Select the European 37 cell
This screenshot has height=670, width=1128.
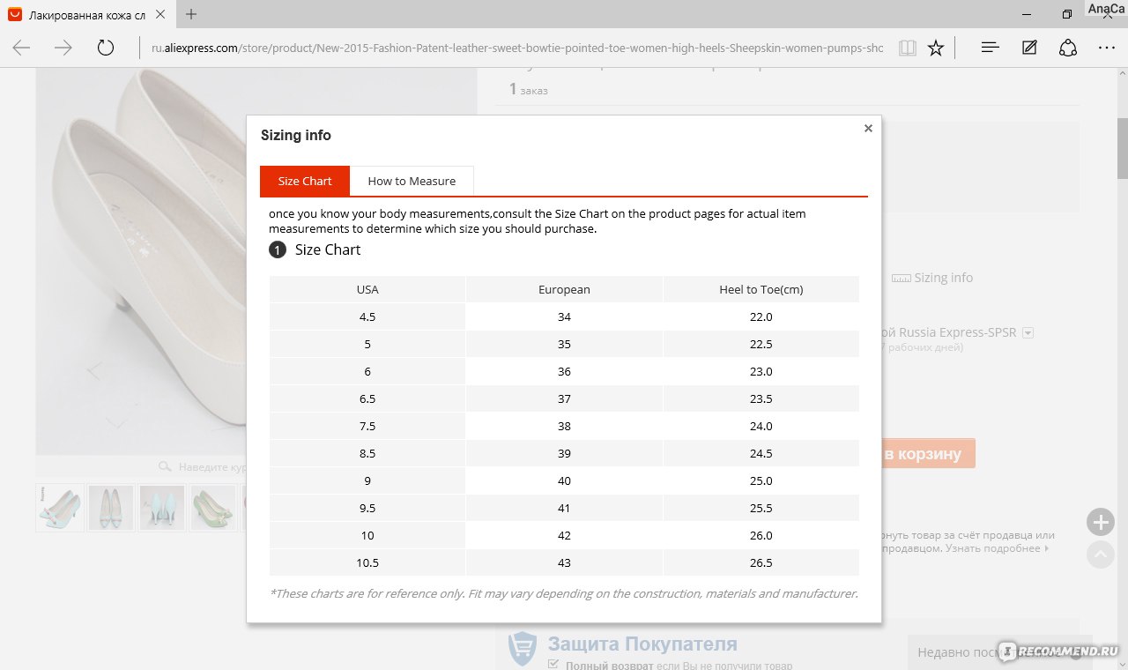click(x=564, y=398)
